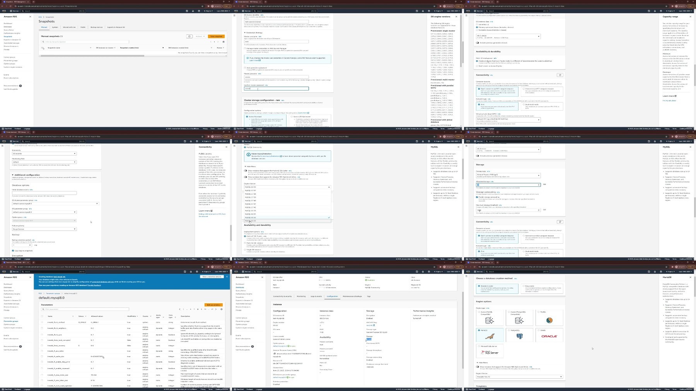Refresh Connectivity section on Capacity range screen
The width and height of the screenshot is (696, 391).
(x=560, y=75)
